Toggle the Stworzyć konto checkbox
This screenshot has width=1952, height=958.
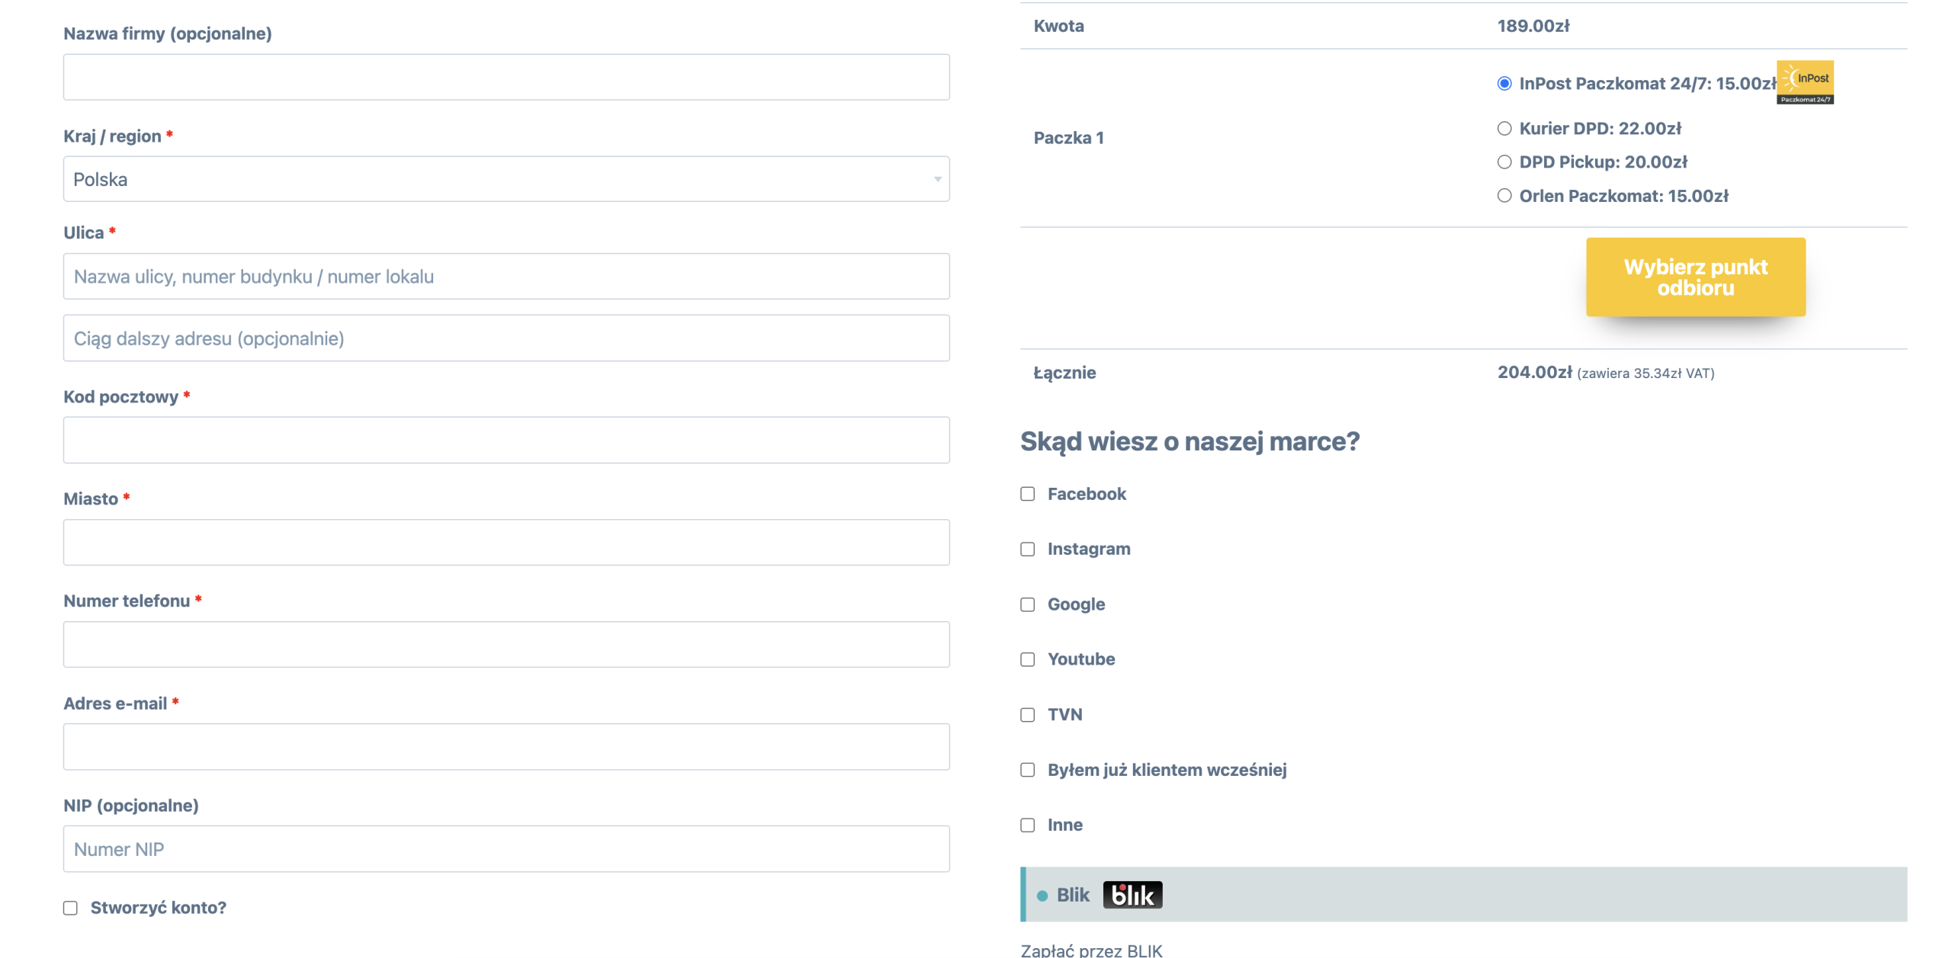pyautogui.click(x=70, y=908)
